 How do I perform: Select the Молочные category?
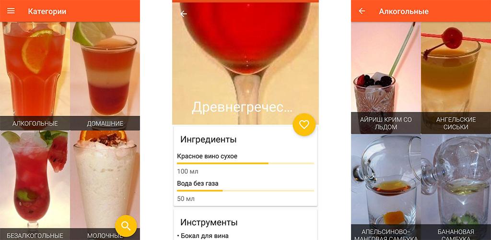tap(105, 185)
